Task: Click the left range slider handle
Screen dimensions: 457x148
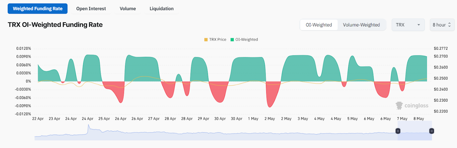Action: click(398, 131)
